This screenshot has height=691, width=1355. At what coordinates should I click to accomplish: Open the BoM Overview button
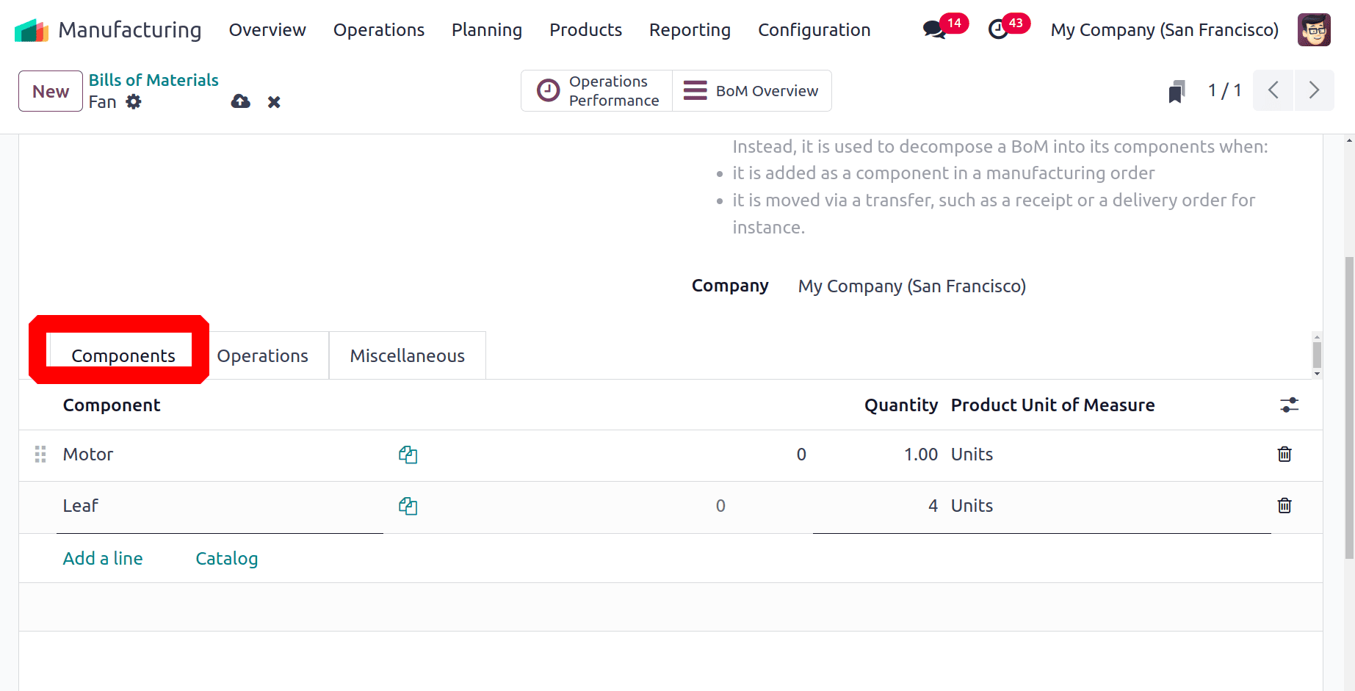pyautogui.click(x=751, y=91)
